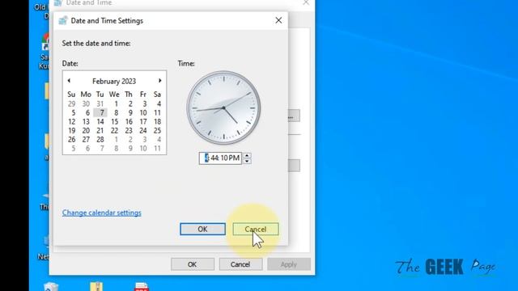The height and width of the screenshot is (291, 518).
Task: Select 25 in the calendar
Action: (x=157, y=131)
